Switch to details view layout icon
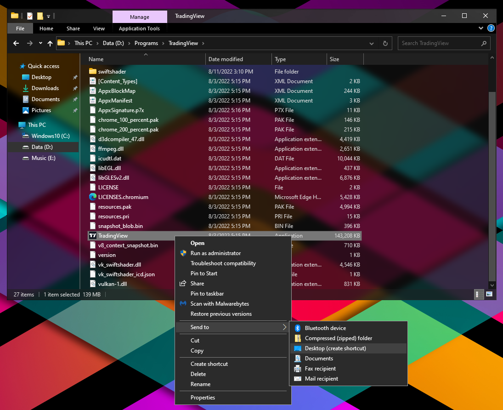Screen dimensions: 503x410 tap(478, 294)
